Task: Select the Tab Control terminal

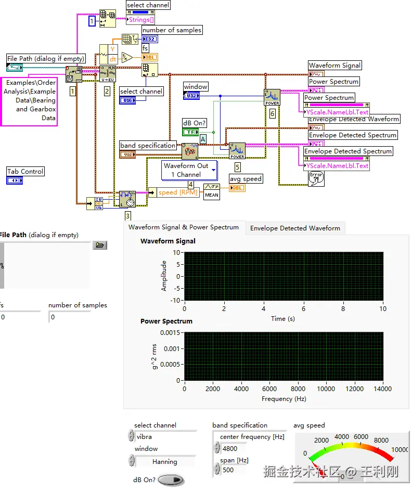Action: click(15, 180)
